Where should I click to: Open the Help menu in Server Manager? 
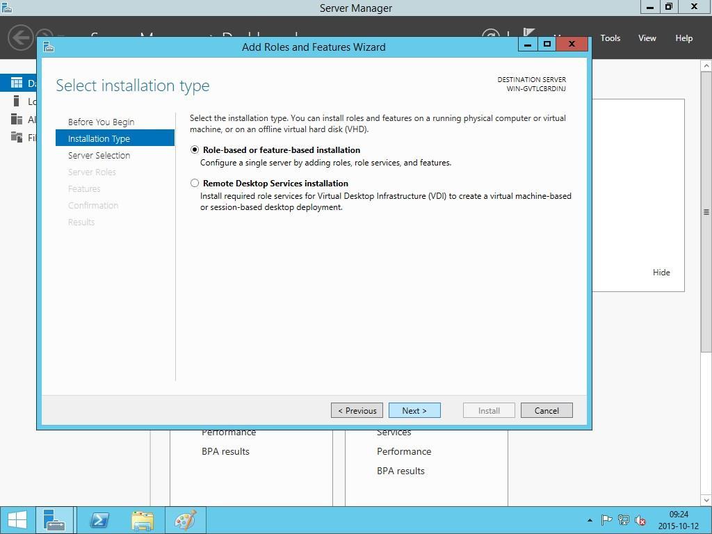pyautogui.click(x=684, y=38)
